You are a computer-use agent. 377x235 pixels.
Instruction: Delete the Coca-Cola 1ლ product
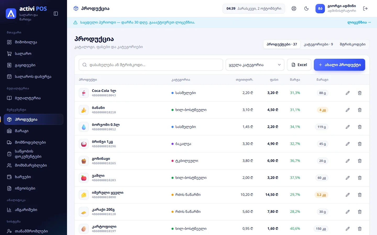(360, 93)
